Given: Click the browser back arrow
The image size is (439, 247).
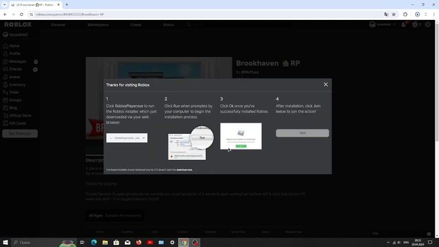Looking at the screenshot, I should pyautogui.click(x=5, y=14).
